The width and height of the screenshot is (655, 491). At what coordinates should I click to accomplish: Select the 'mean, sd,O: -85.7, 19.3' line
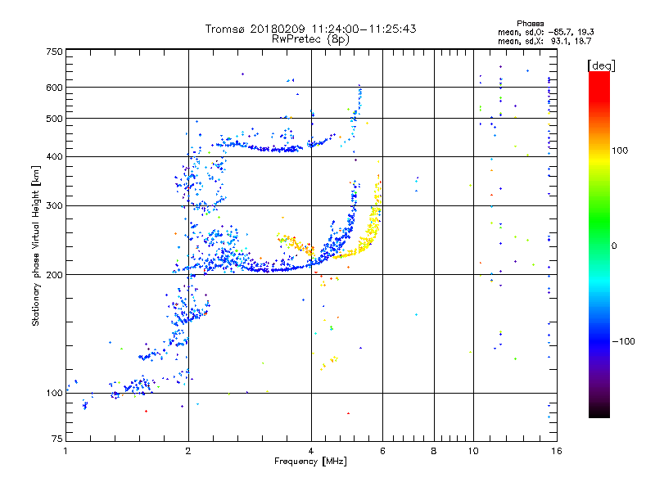pyautogui.click(x=545, y=32)
